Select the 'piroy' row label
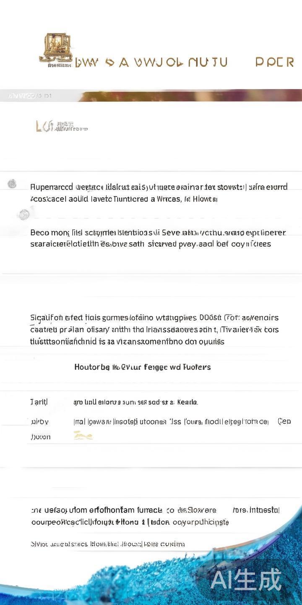Viewport: 302px width, 605px height. click(39, 421)
